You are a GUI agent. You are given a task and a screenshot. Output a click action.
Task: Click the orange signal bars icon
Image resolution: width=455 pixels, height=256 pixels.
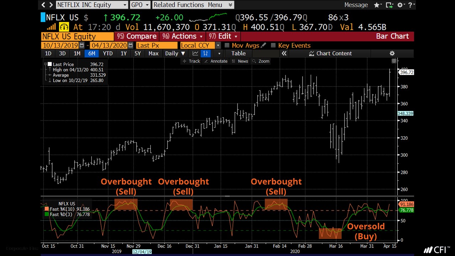(51, 27)
